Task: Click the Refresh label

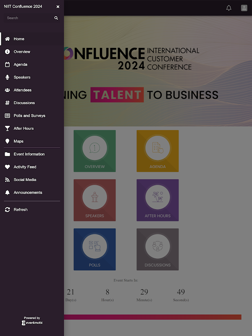Action: [x=21, y=210]
